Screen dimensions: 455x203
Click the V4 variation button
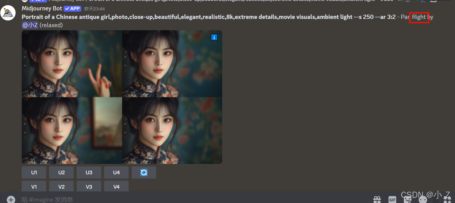[116, 187]
